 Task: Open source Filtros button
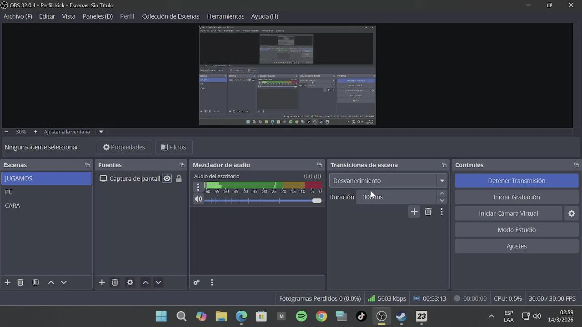tap(174, 147)
